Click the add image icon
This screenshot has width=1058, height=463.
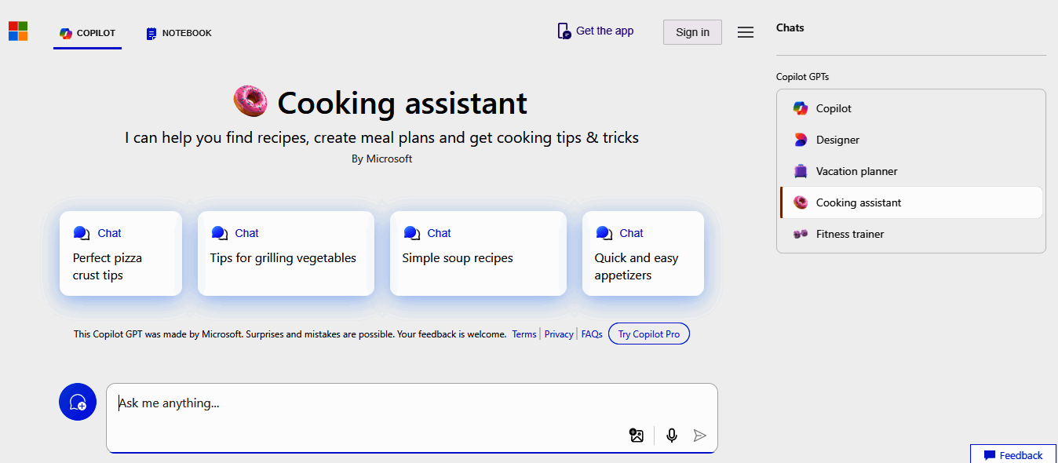pyautogui.click(x=637, y=436)
